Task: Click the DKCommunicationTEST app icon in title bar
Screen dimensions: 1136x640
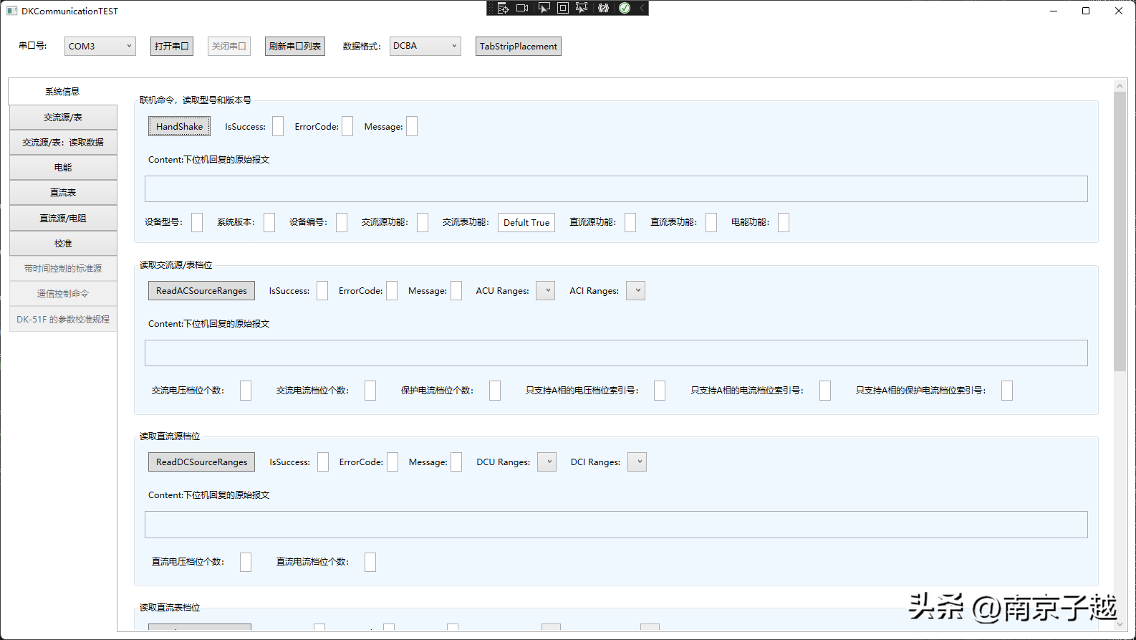Action: coord(11,11)
